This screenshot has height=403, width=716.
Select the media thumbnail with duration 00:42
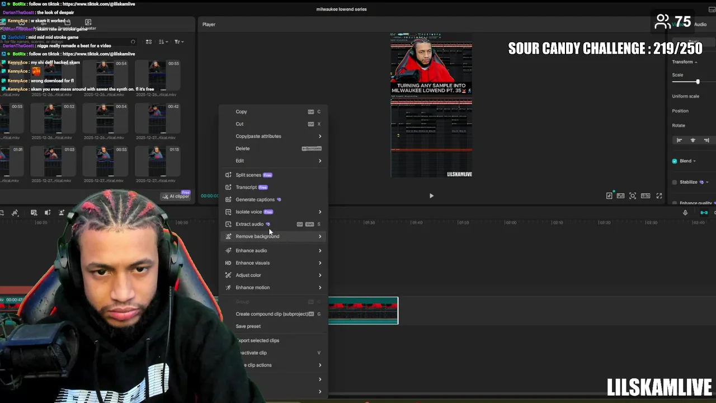click(x=158, y=118)
